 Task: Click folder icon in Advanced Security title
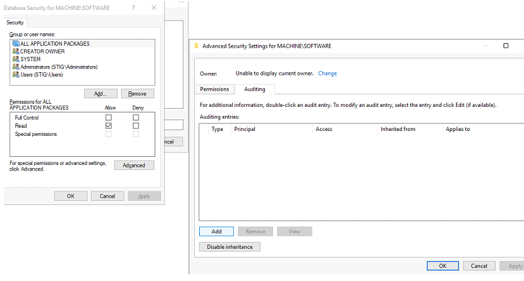(x=196, y=46)
